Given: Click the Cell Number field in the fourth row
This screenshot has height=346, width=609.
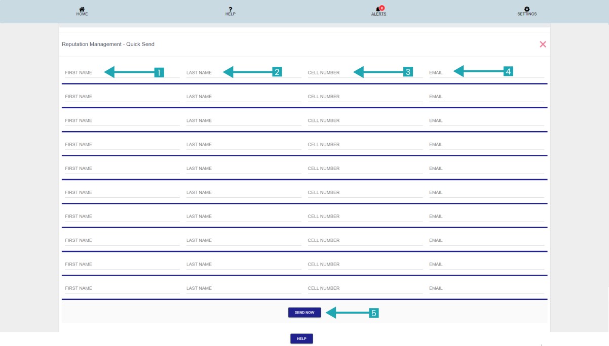Looking at the screenshot, I should coord(365,145).
